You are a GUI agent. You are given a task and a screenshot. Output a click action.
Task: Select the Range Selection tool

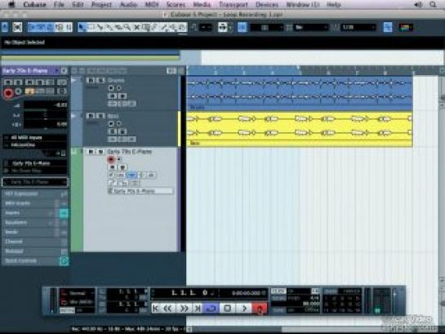tap(91, 28)
